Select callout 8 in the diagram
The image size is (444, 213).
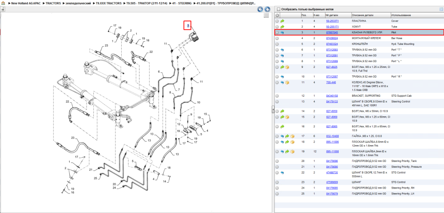click(170, 92)
